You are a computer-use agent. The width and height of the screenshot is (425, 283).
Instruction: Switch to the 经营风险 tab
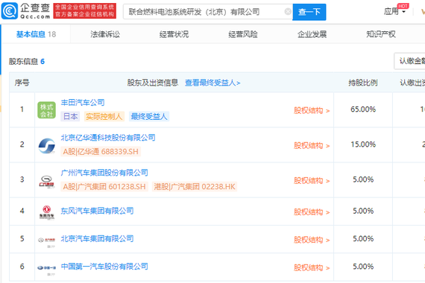pyautogui.click(x=243, y=34)
